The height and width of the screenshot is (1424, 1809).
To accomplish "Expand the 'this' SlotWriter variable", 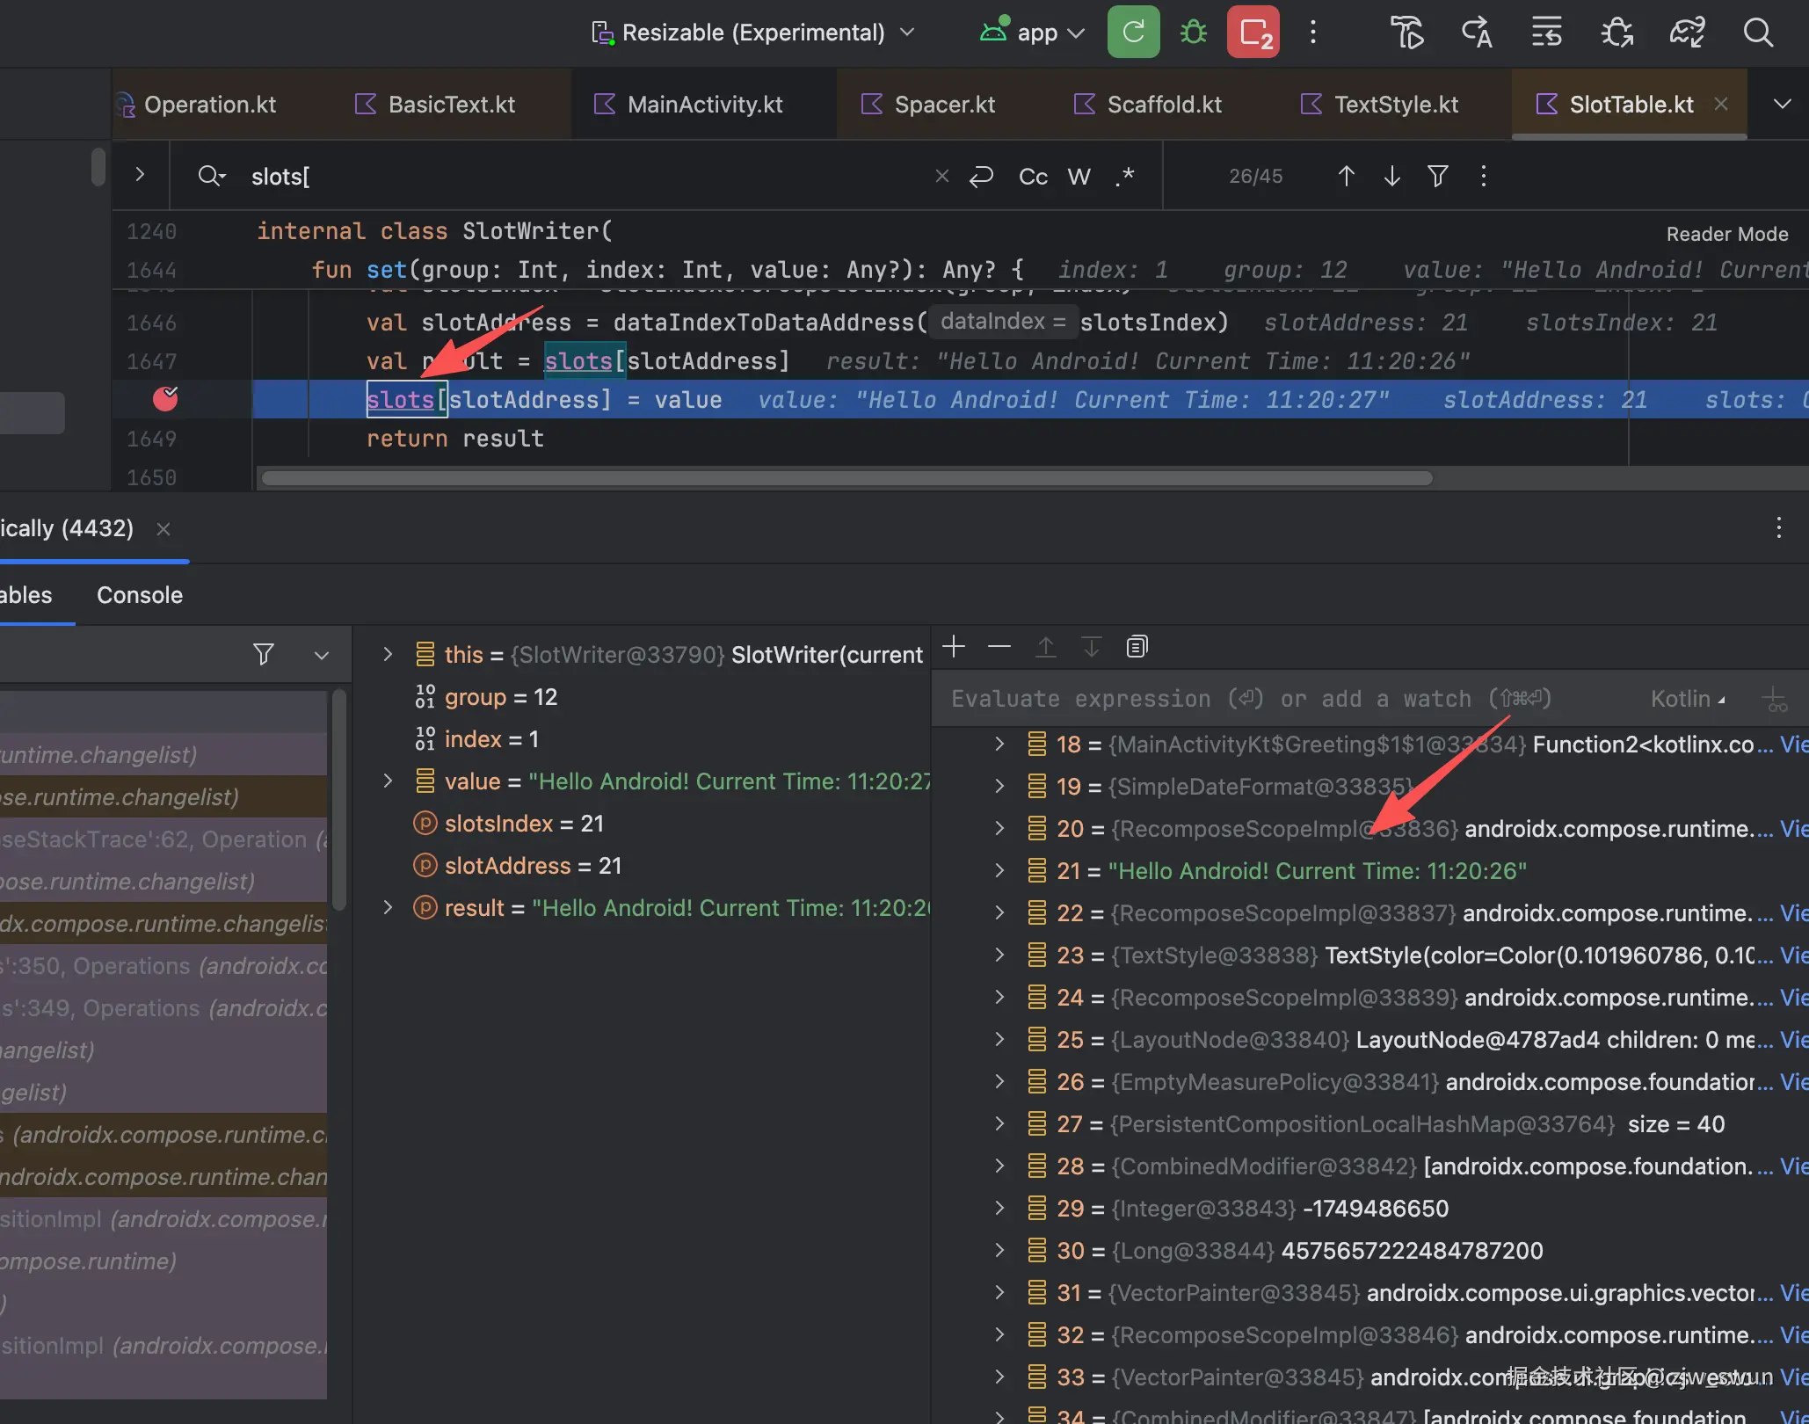I will [387, 655].
